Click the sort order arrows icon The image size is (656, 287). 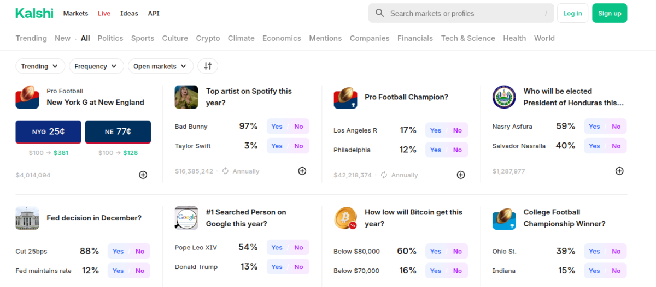click(x=208, y=66)
